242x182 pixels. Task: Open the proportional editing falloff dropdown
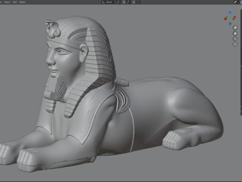(138, 2)
